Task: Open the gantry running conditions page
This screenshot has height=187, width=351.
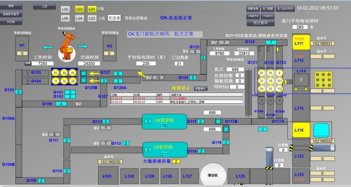Action: point(285,8)
